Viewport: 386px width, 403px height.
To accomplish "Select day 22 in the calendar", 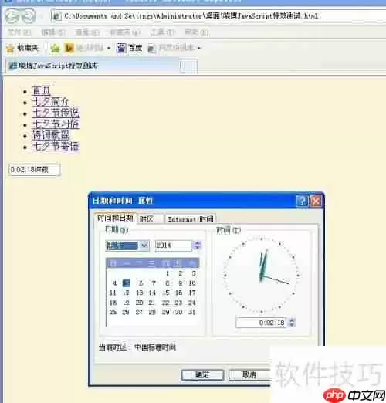I will pos(166,303).
